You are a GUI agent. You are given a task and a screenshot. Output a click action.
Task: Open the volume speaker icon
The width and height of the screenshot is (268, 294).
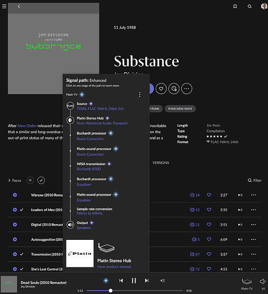(x=263, y=282)
